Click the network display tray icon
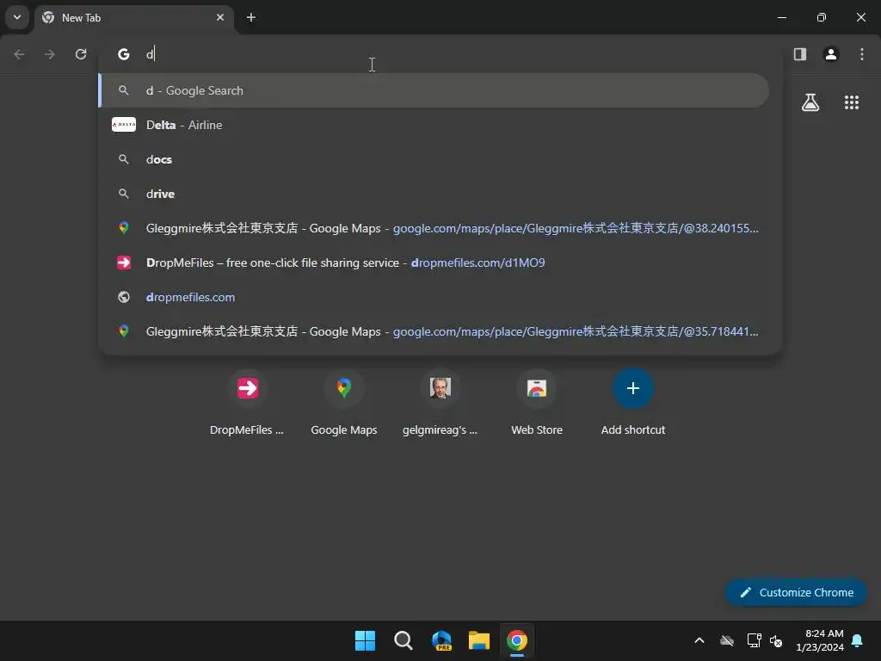Screen dimensions: 881x661 754,640
